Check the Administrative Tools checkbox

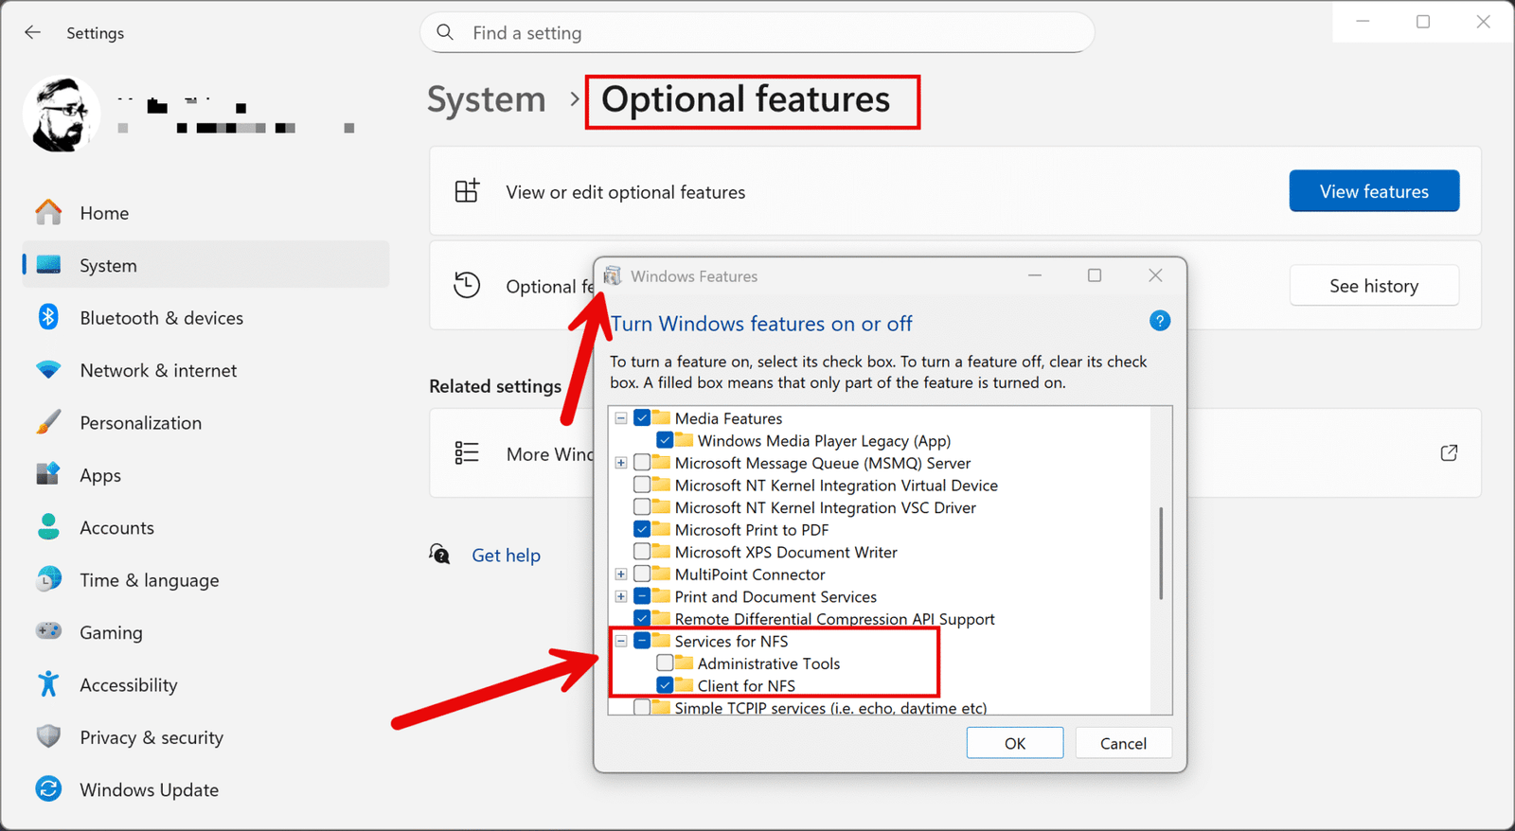coord(665,663)
